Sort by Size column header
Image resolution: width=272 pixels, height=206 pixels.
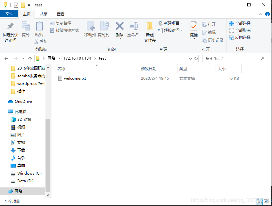tap(228, 69)
